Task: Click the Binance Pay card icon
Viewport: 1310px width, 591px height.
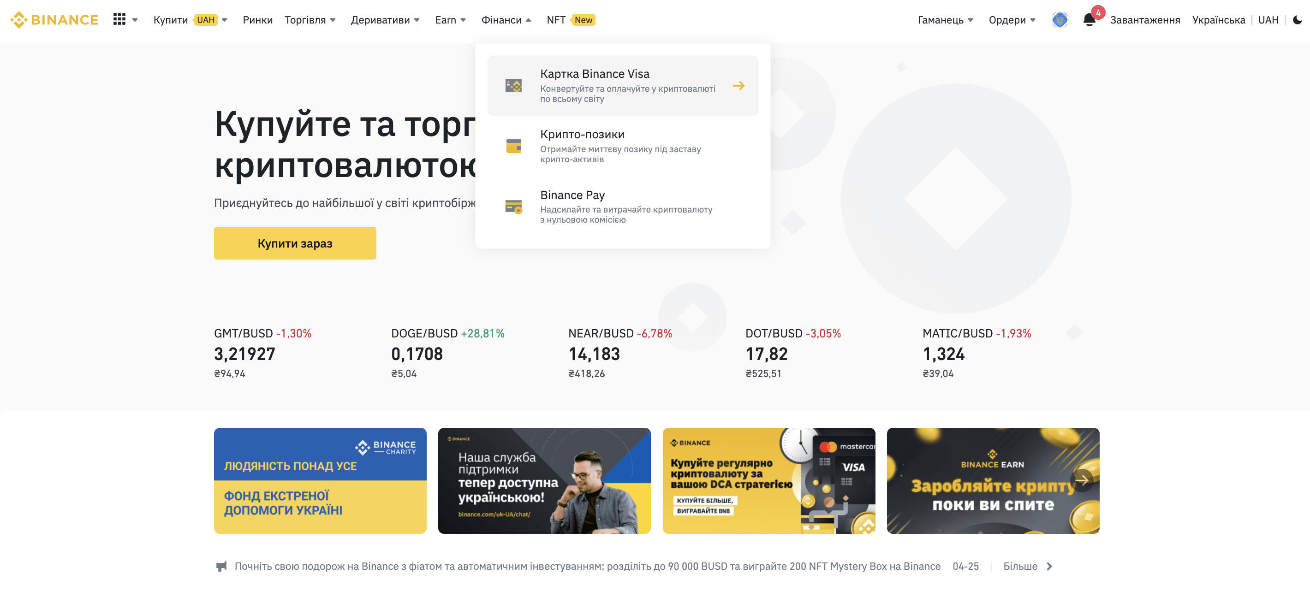Action: point(514,207)
